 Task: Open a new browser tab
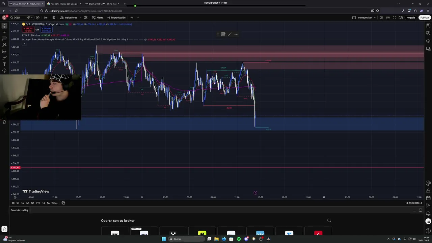pyautogui.click(x=125, y=4)
